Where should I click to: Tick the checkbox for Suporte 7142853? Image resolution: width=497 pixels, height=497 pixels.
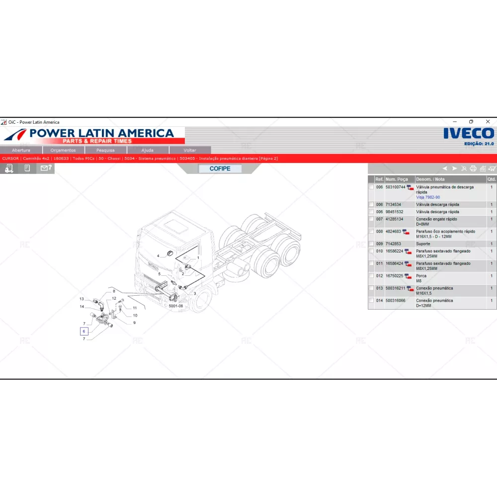[371, 244]
